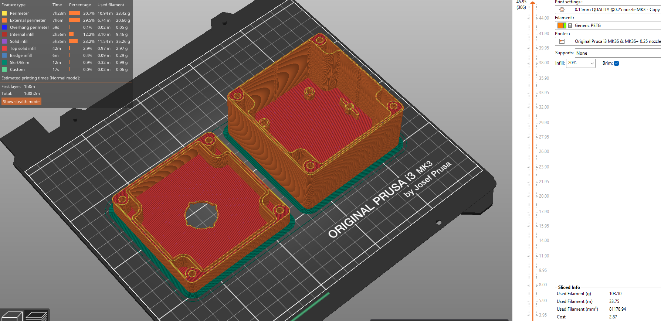661x321 pixels.
Task: Open the Supports dropdown showing None
Action: point(618,53)
